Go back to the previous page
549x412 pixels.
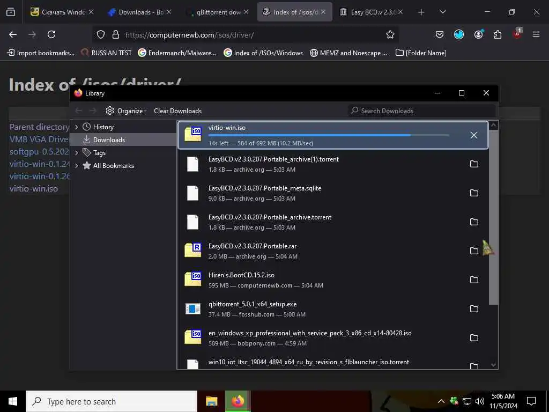(x=13, y=34)
